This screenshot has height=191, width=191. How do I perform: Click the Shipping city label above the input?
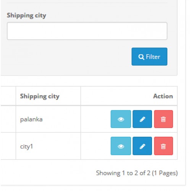(26, 16)
